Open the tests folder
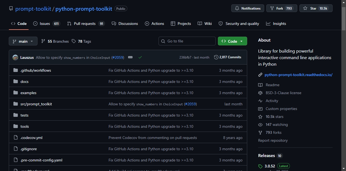This screenshot has width=346, height=171. pos(24,115)
